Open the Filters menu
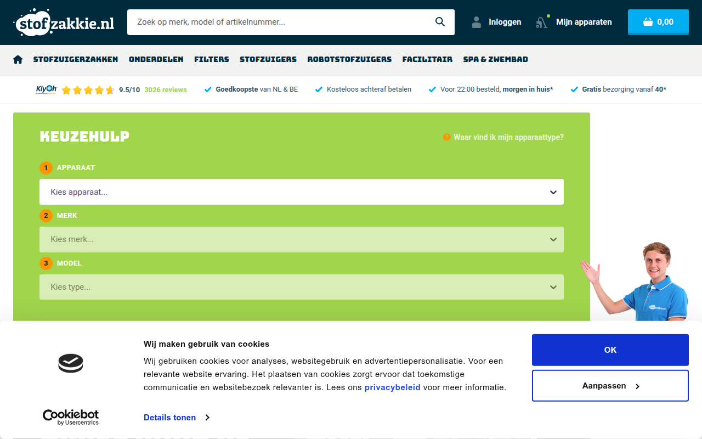This screenshot has height=439, width=702. (x=212, y=59)
